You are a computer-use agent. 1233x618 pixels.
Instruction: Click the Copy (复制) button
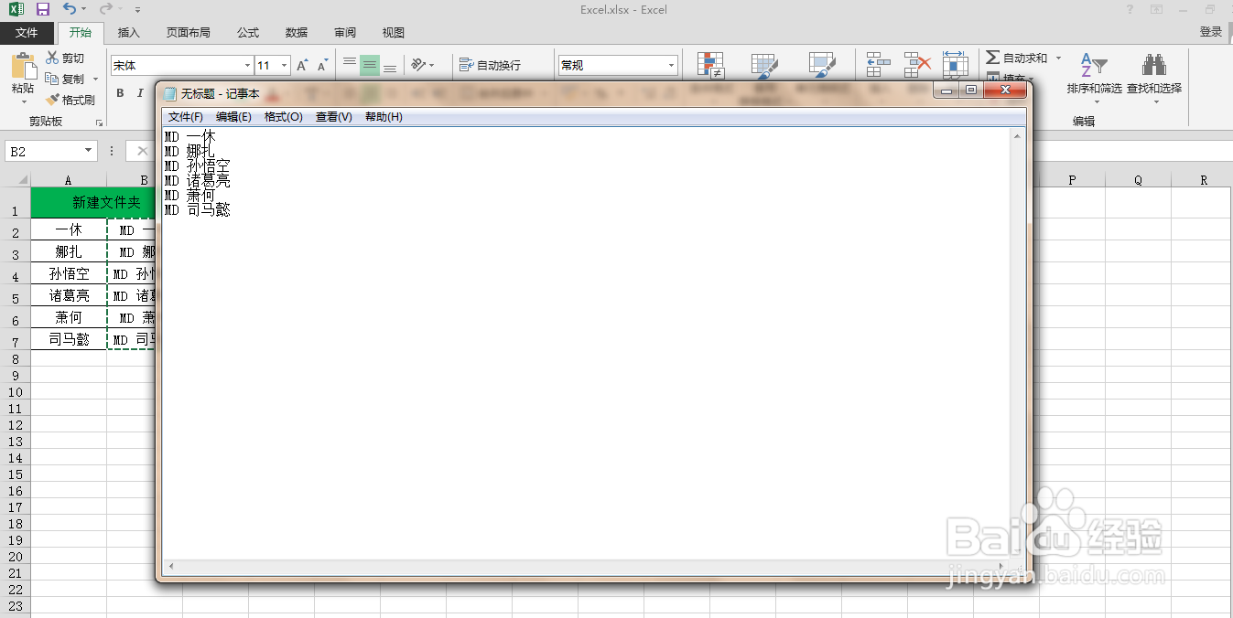coord(65,80)
